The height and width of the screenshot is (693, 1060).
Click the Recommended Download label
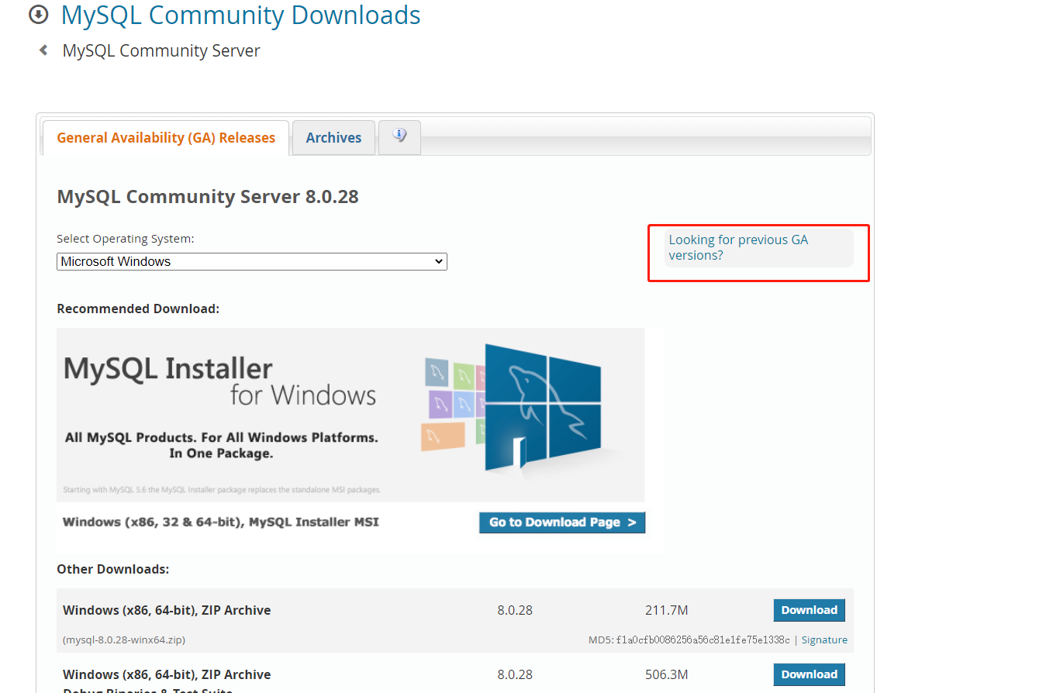(138, 309)
